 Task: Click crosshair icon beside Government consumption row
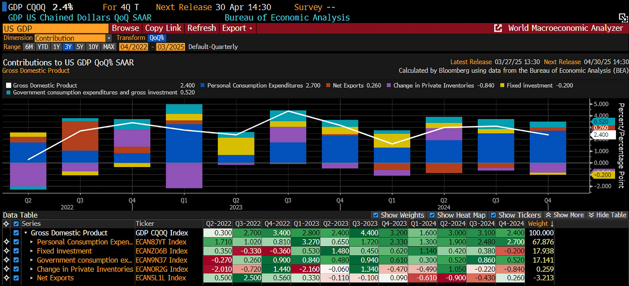(x=6, y=260)
